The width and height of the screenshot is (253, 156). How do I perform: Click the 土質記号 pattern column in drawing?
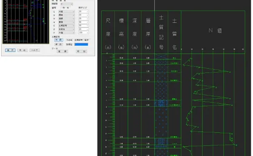pyautogui.click(x=161, y=105)
